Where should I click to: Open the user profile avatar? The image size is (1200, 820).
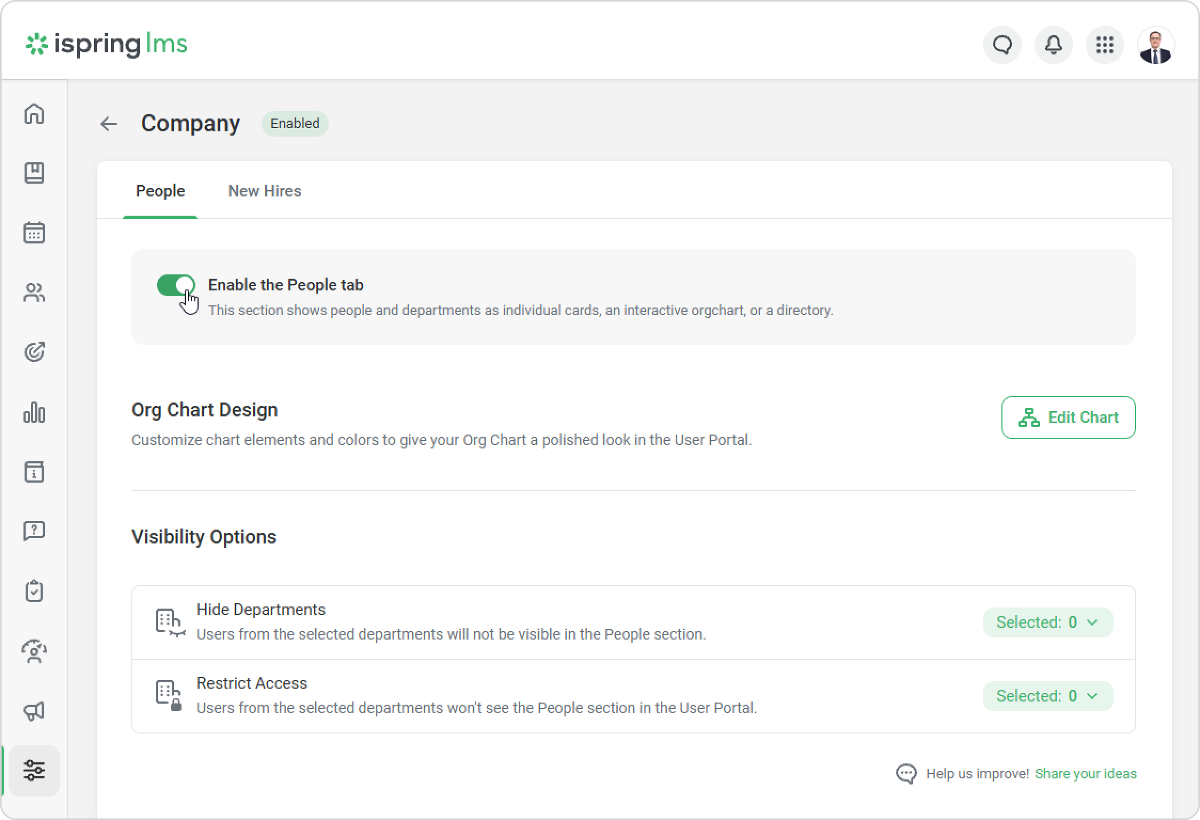1156,45
